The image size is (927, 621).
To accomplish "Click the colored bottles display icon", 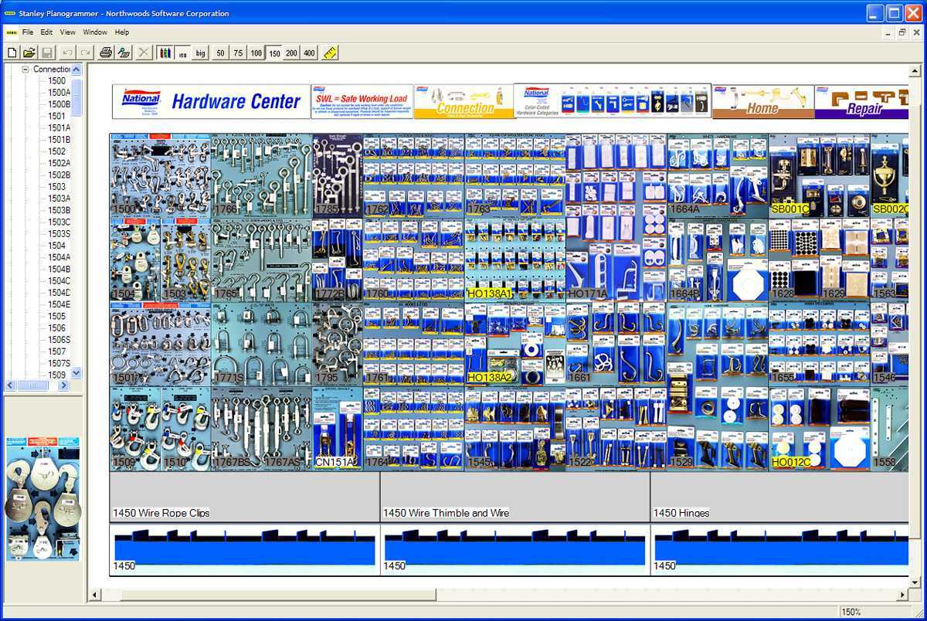I will pyautogui.click(x=165, y=53).
